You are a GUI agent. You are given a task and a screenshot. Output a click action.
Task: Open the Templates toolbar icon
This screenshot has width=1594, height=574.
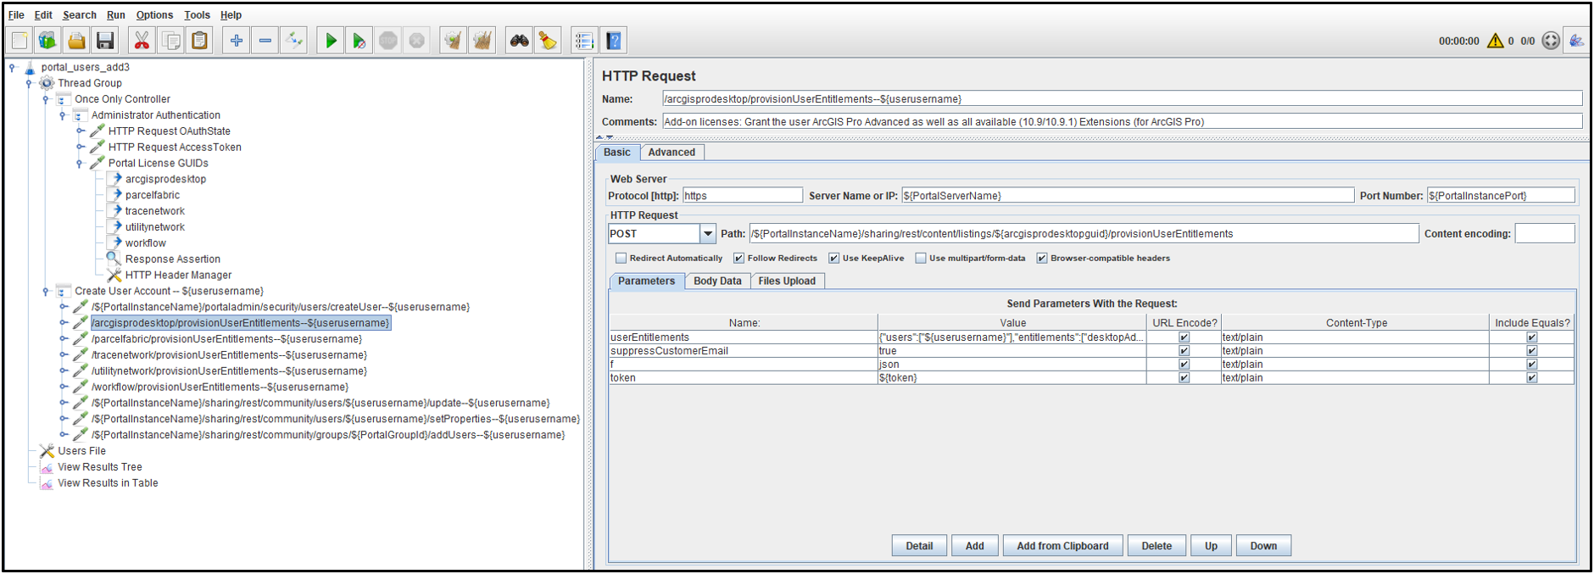(x=47, y=41)
